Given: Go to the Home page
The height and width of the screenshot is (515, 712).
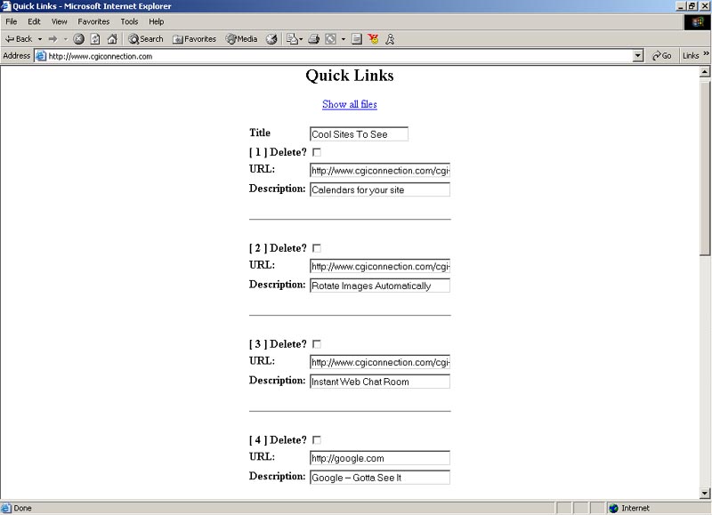Looking at the screenshot, I should point(112,39).
